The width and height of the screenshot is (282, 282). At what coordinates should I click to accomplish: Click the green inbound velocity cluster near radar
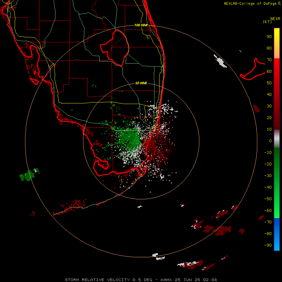click(129, 139)
